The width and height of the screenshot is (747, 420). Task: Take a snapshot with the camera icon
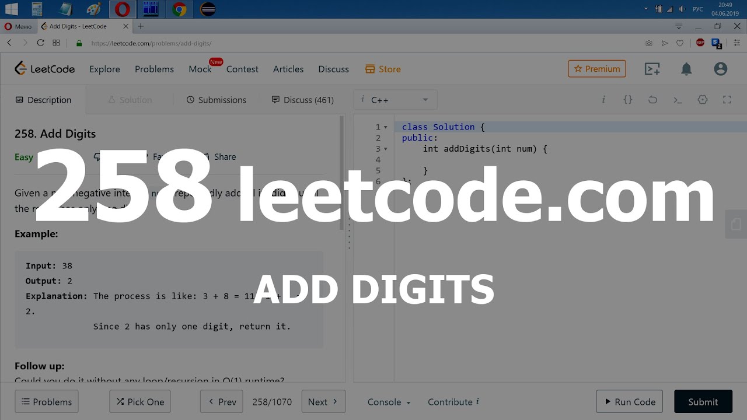coord(649,43)
